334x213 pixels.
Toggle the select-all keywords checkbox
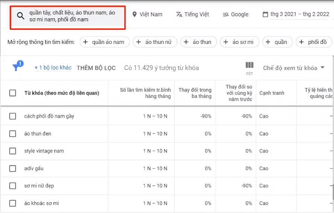click(13, 93)
